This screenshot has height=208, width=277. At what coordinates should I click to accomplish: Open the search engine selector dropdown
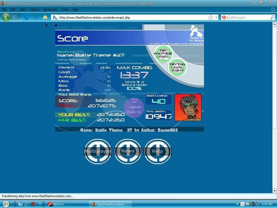[x=225, y=17]
